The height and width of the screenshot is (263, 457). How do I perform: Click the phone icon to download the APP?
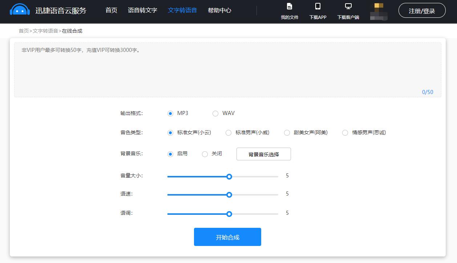pyautogui.click(x=318, y=7)
